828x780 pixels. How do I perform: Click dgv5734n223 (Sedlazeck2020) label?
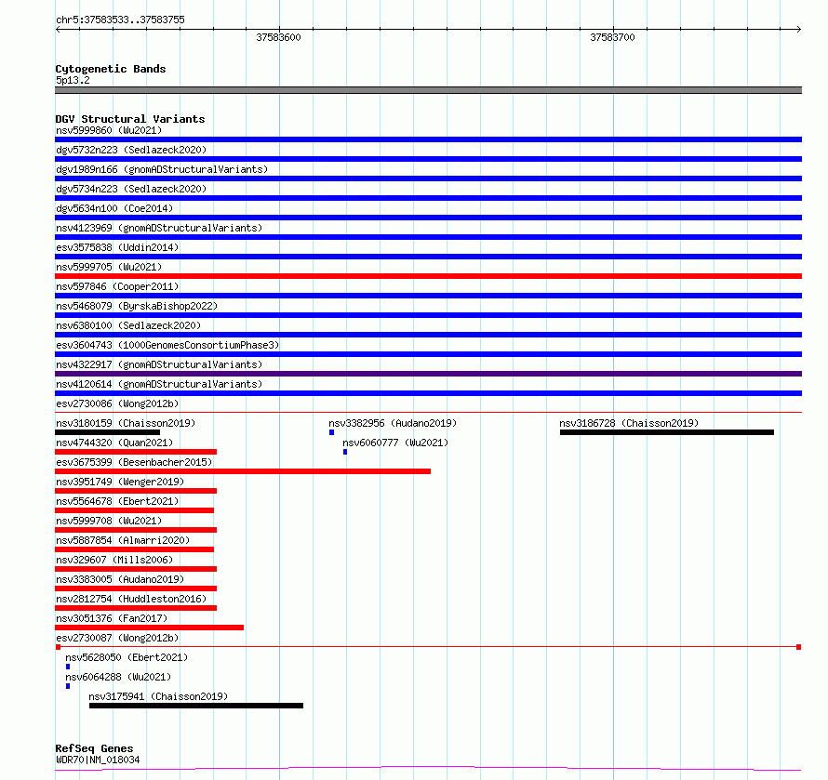[131, 189]
